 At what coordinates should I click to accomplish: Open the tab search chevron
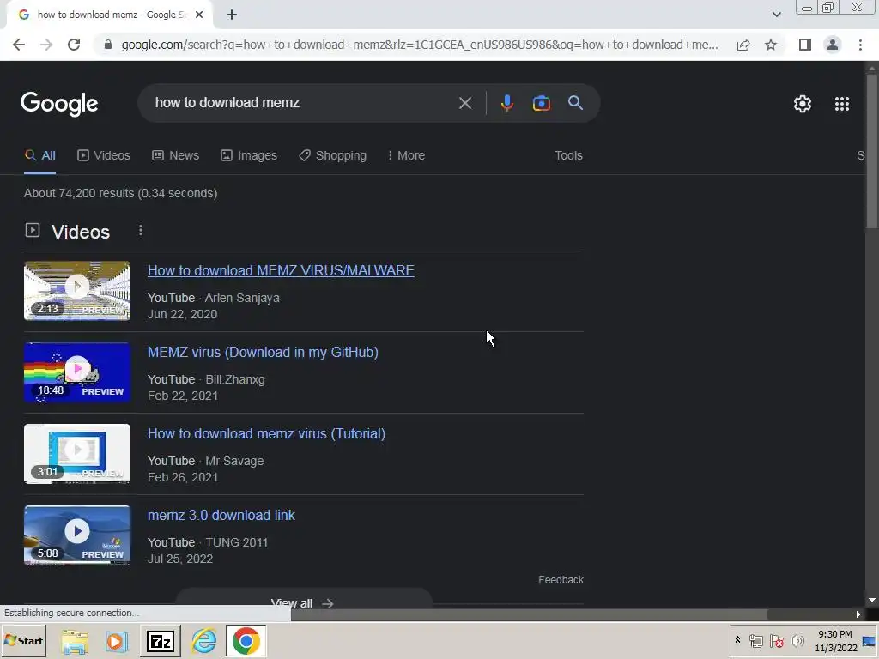pos(776,15)
